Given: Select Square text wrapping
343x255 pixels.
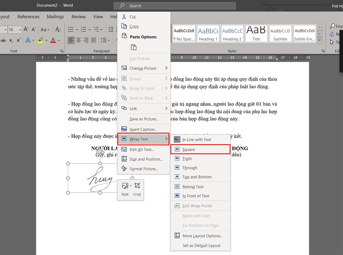Looking at the screenshot, I should coord(200,149).
